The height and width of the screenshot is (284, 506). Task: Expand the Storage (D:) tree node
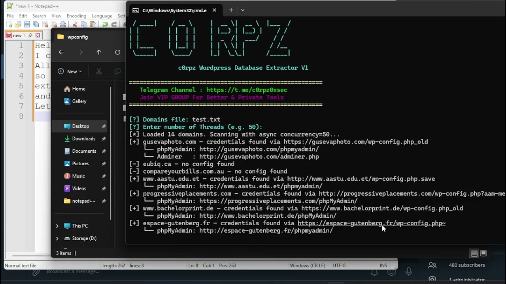tap(57, 238)
